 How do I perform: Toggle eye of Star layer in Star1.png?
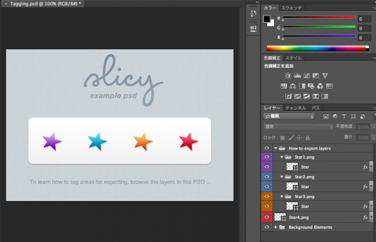[x=267, y=167]
